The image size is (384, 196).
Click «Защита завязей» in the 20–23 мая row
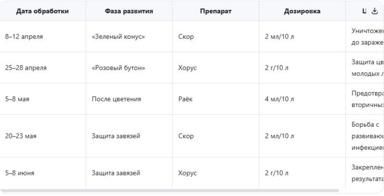click(x=116, y=136)
